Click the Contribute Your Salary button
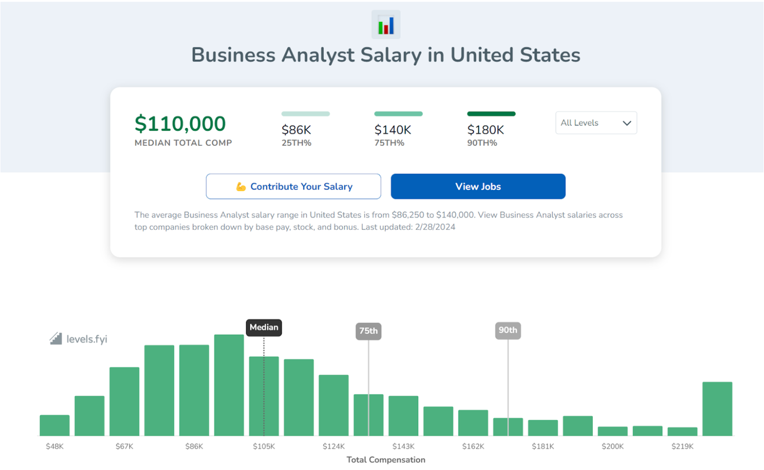The image size is (764, 470). (293, 186)
